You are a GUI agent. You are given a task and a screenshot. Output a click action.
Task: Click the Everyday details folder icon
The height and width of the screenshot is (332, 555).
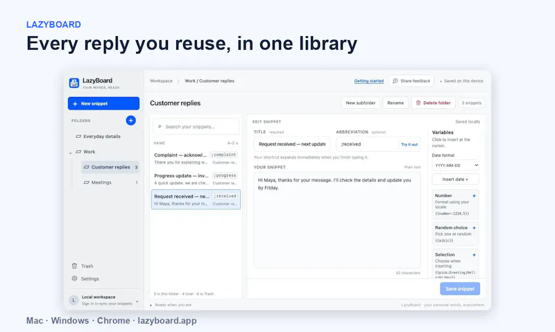click(x=78, y=137)
